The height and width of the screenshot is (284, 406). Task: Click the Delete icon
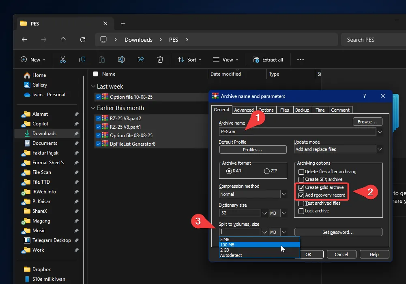tap(160, 59)
